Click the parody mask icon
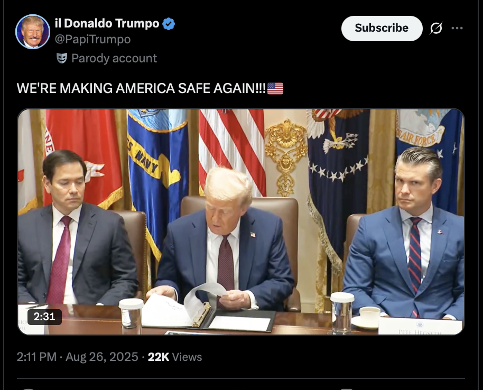The image size is (483, 390). tap(62, 58)
